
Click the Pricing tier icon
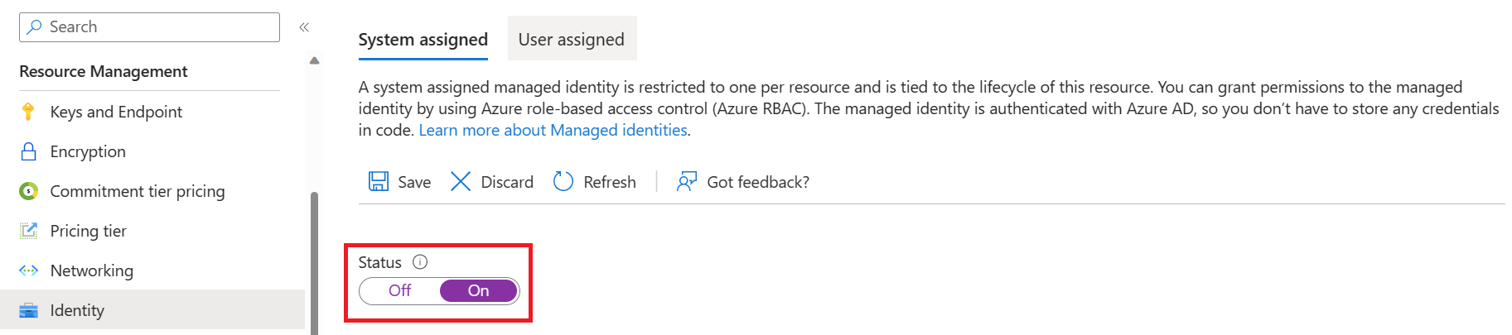(x=28, y=231)
